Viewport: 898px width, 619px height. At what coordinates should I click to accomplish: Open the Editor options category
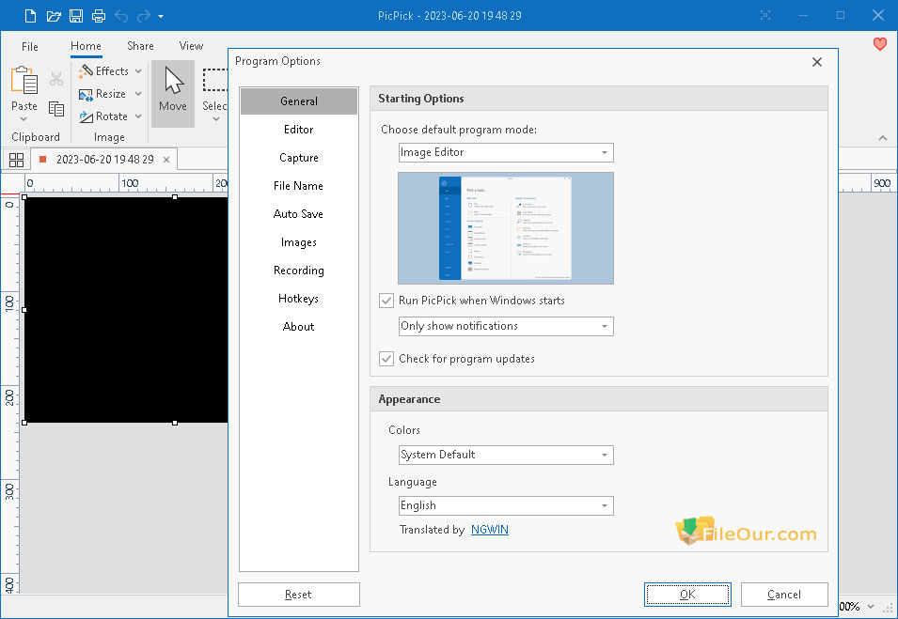coord(299,130)
